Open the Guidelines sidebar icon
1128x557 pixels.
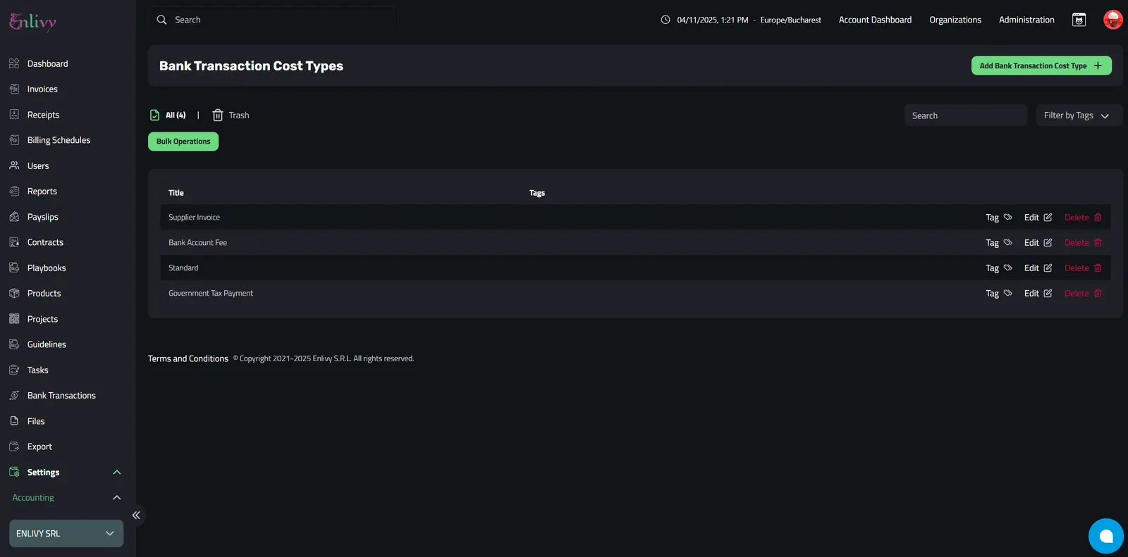click(x=14, y=344)
